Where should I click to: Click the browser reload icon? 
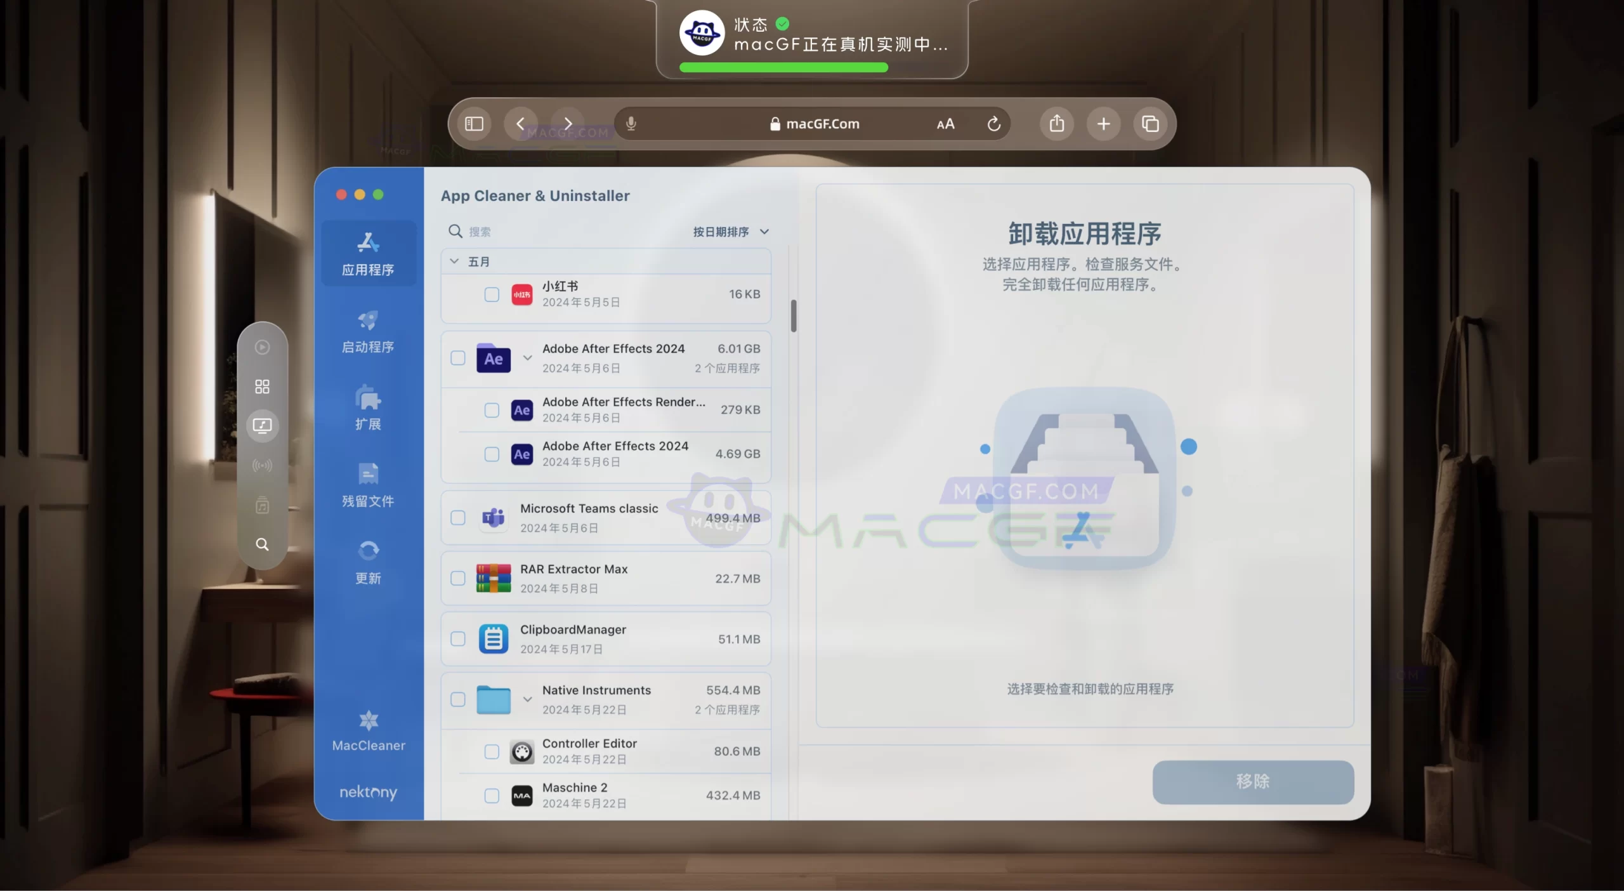tap(994, 124)
